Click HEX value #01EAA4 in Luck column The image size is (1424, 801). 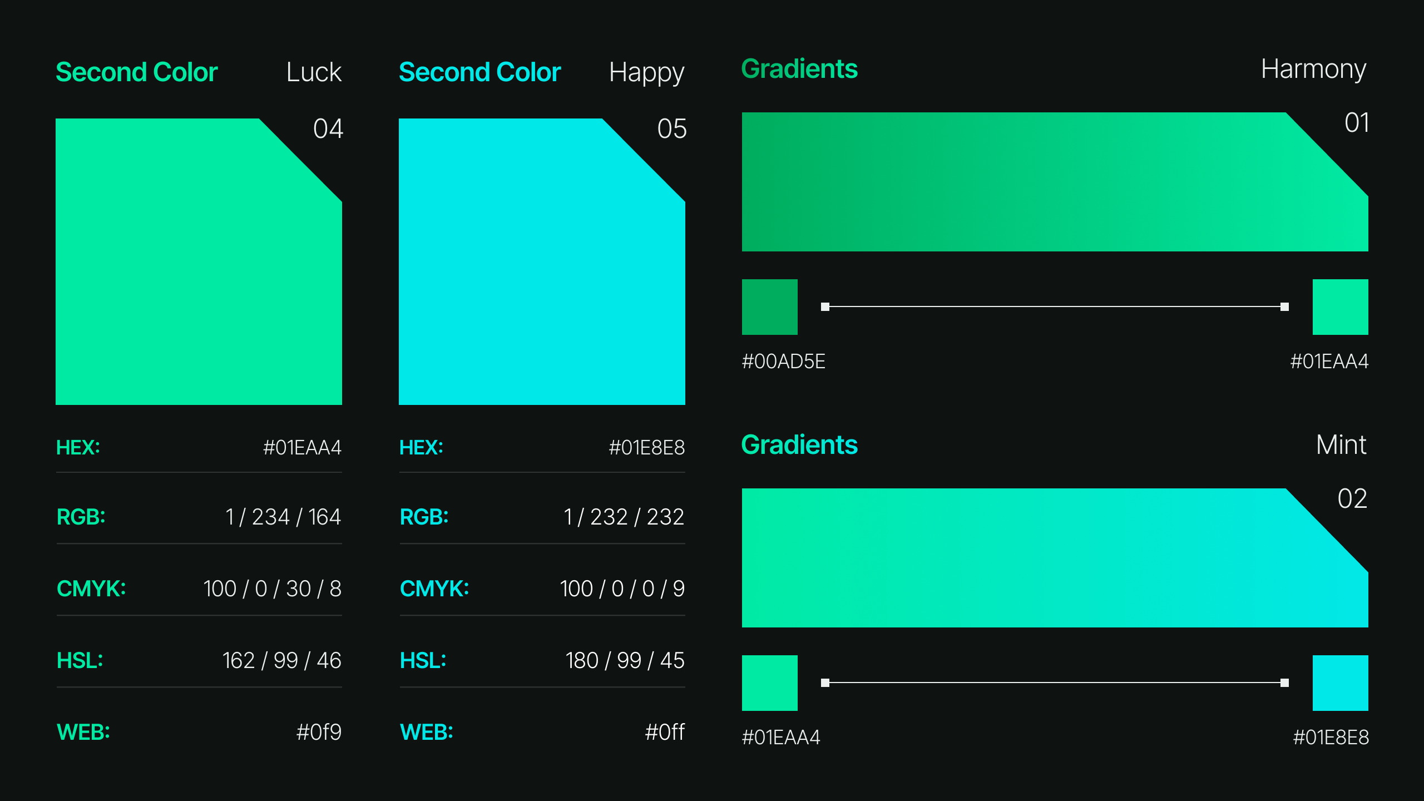[x=302, y=448]
